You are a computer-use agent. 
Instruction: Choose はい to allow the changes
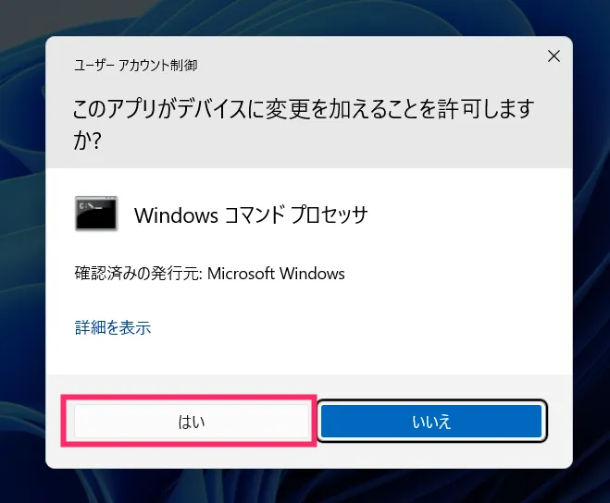point(192,422)
